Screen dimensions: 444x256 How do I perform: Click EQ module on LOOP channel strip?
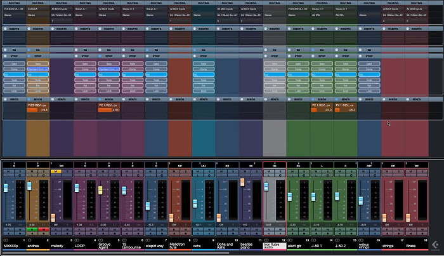pos(85,74)
